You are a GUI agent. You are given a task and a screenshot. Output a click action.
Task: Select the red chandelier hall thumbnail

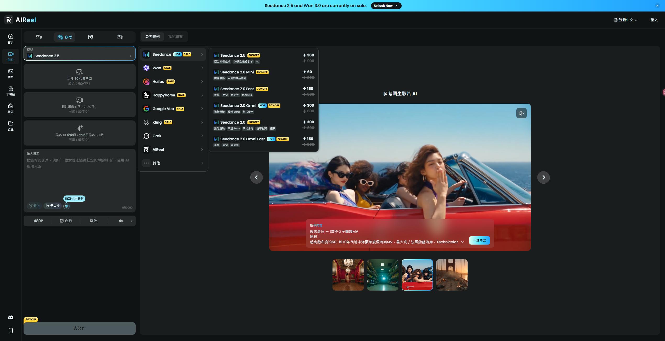[x=348, y=275]
